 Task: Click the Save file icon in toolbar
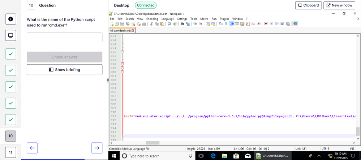click(x=122, y=24)
